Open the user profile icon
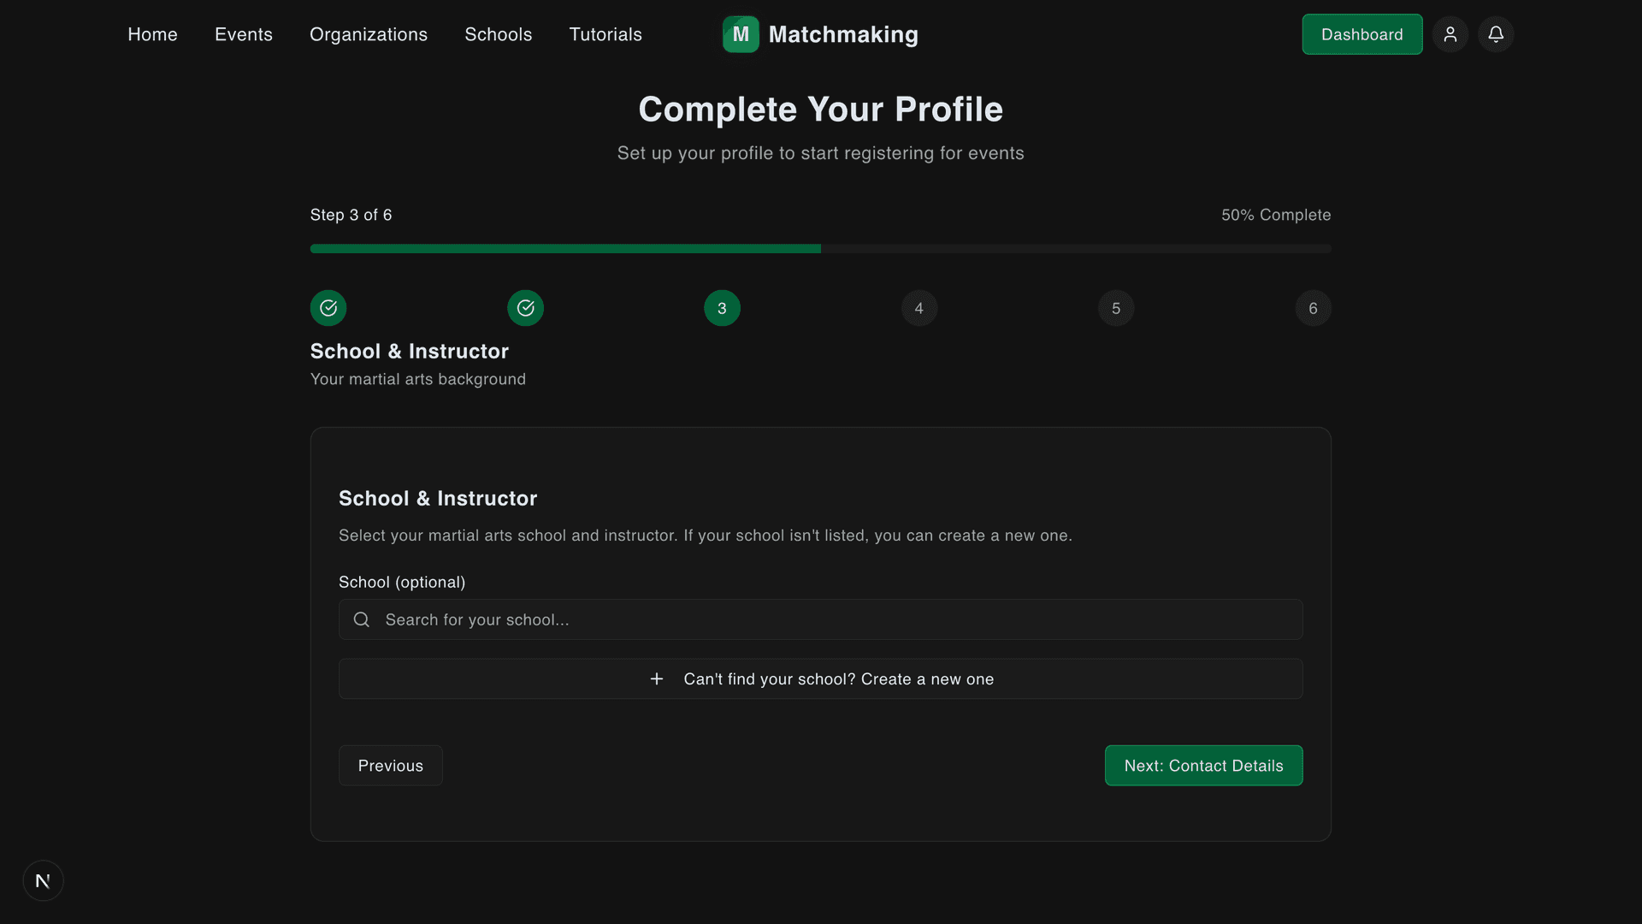This screenshot has height=924, width=1642. tap(1450, 34)
